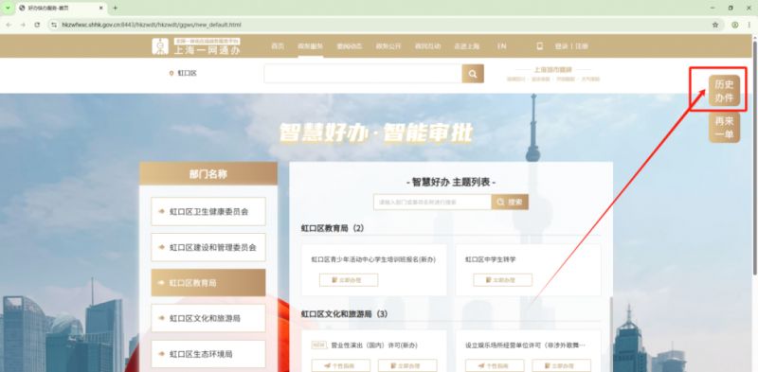Viewport: 758px width, 372px height.
Task: Reload the page with the refresh icon
Action: tap(37, 25)
